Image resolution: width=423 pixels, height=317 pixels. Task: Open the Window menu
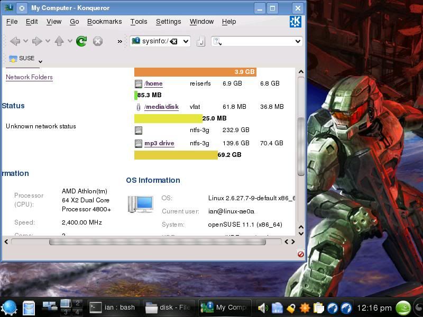tap(201, 22)
